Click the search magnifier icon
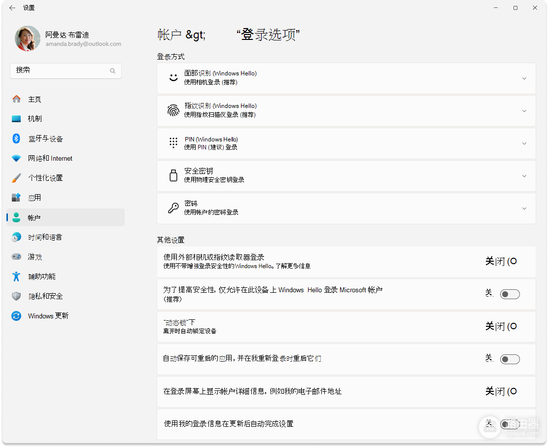The height and width of the screenshot is (447, 548). [x=113, y=71]
